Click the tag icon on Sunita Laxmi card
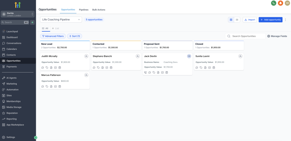Image resolution: width=291 pixels, height=141 pixels. [201, 68]
